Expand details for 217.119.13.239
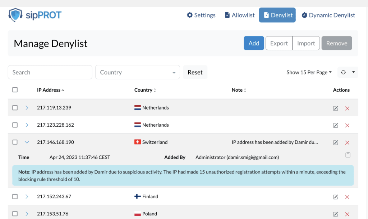The height and width of the screenshot is (219, 368). pos(27,108)
